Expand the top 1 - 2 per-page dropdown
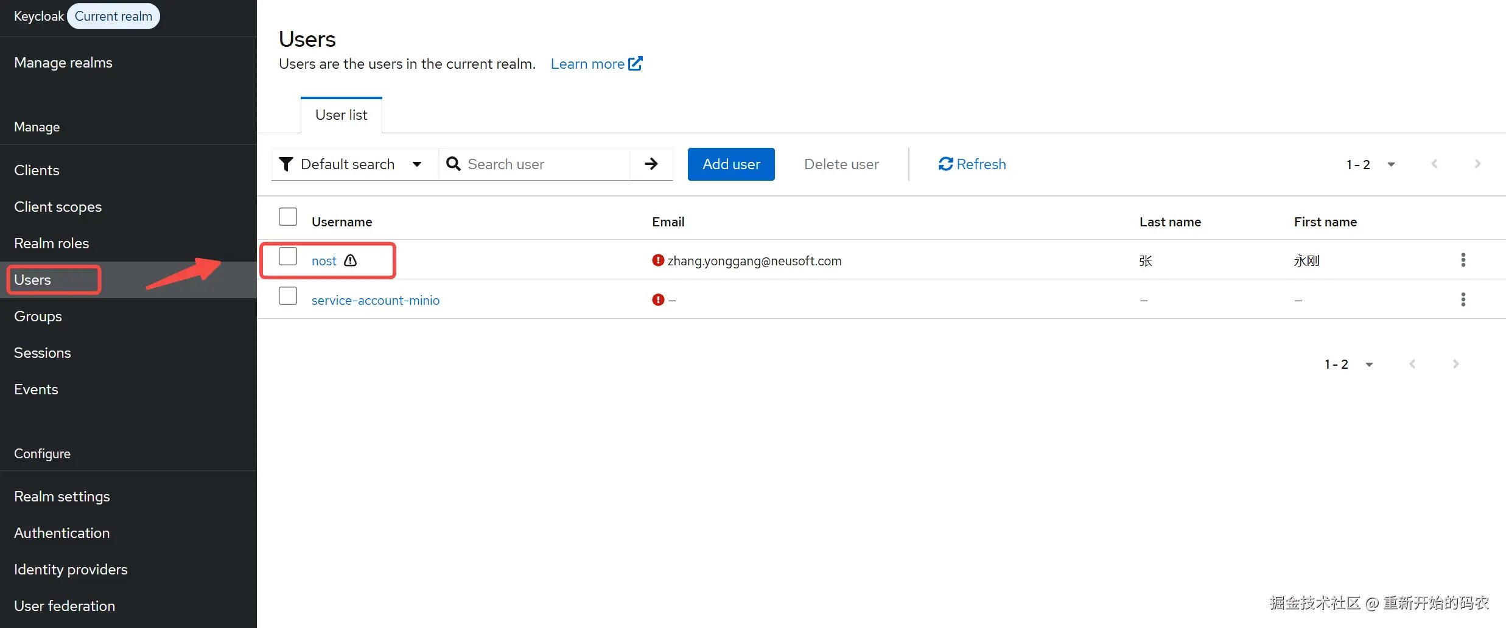The width and height of the screenshot is (1506, 628). (x=1370, y=164)
